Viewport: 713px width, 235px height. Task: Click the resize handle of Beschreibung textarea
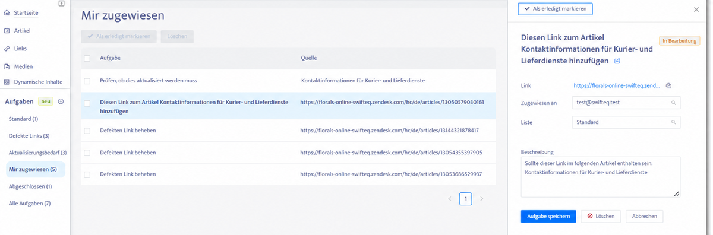coord(677,193)
